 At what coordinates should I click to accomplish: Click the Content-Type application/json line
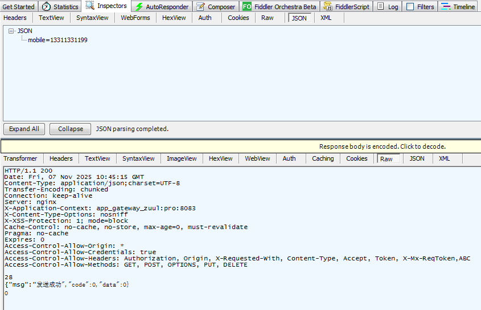[92, 183]
